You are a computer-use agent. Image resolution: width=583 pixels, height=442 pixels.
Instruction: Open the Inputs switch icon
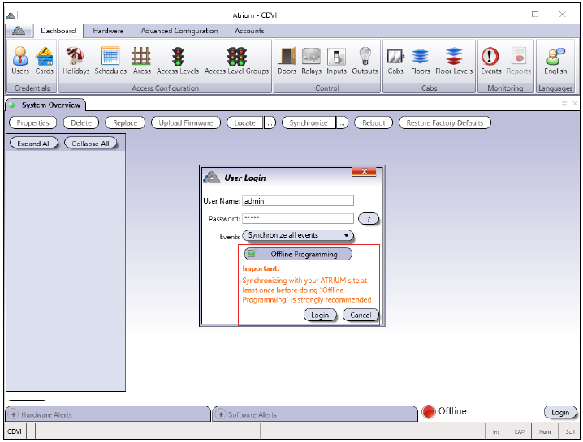[336, 61]
